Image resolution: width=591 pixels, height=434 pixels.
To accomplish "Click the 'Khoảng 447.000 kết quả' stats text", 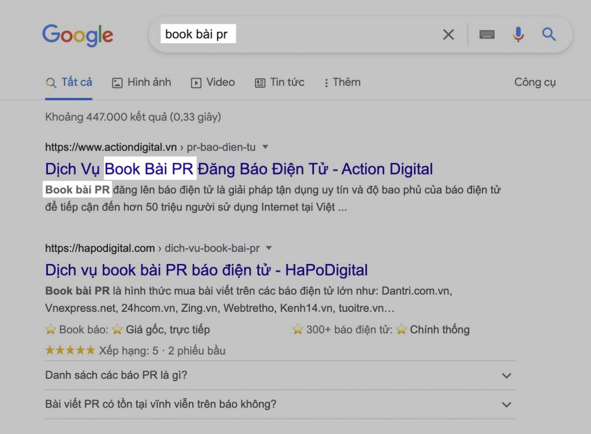I will [x=133, y=117].
